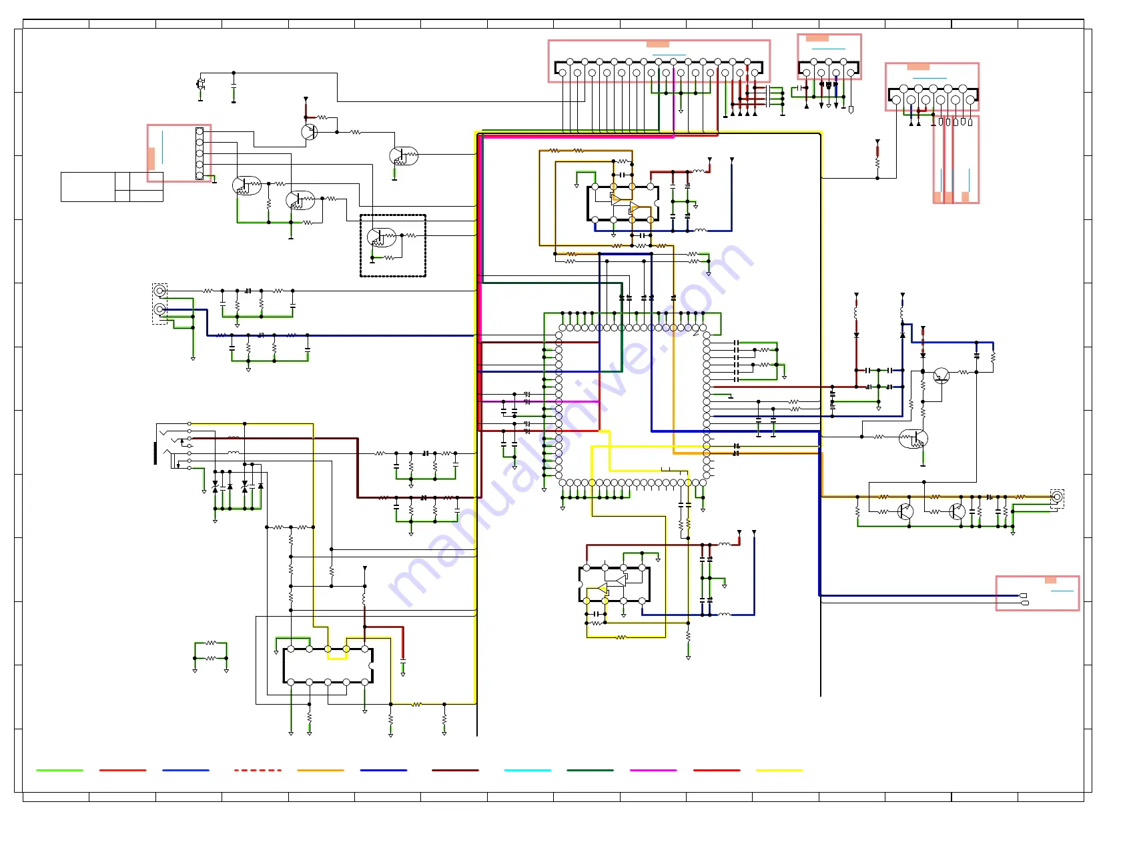Screen dimensions: 1135x842
Task: Pick the orange legend line
Action: [x=320, y=770]
